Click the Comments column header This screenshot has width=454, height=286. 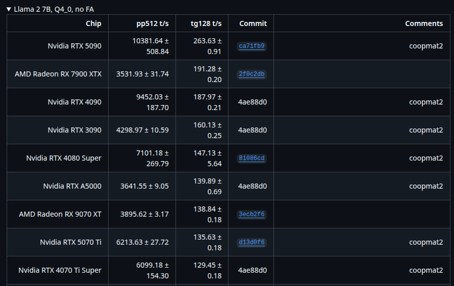click(x=424, y=23)
